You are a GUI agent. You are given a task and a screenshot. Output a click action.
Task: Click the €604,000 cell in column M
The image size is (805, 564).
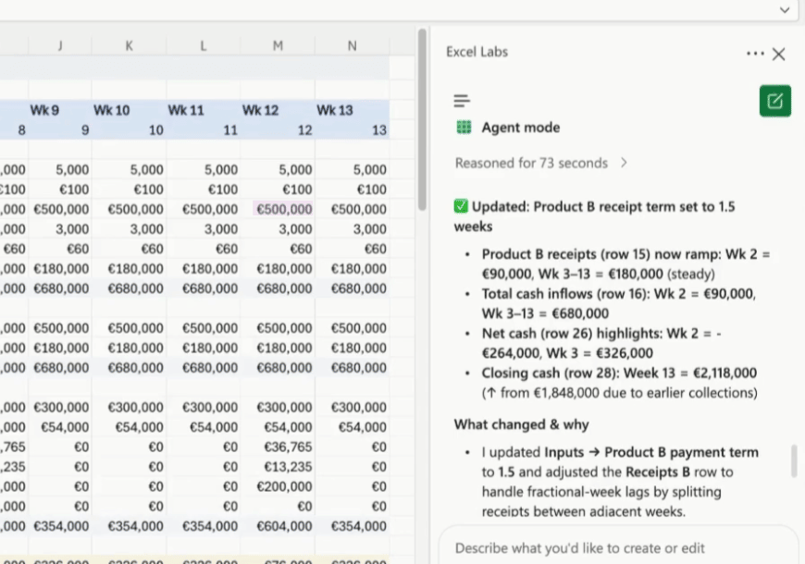click(283, 526)
